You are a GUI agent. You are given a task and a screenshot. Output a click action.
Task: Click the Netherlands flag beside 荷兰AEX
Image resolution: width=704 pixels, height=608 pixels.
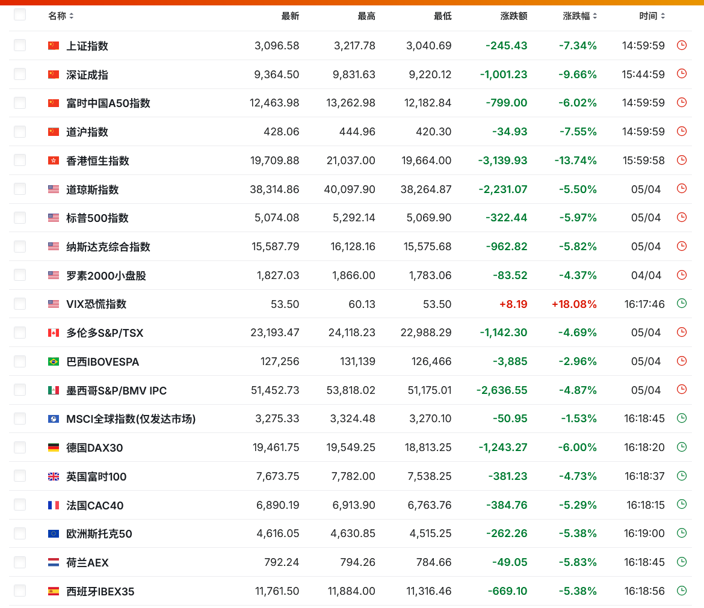pos(54,562)
